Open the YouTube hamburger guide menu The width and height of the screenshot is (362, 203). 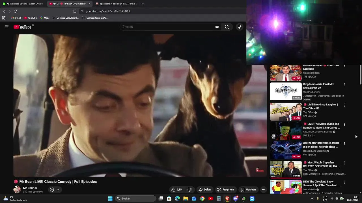(7, 27)
